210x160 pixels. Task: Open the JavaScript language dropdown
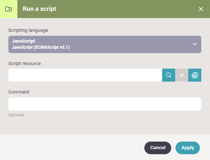click(105, 44)
